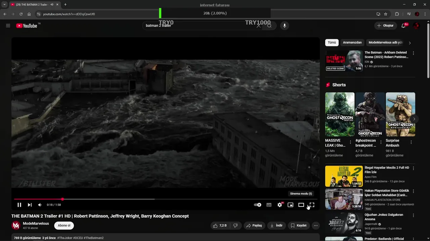The width and height of the screenshot is (430, 241).
Task: Click the search magnifier button
Action: (x=269, y=25)
